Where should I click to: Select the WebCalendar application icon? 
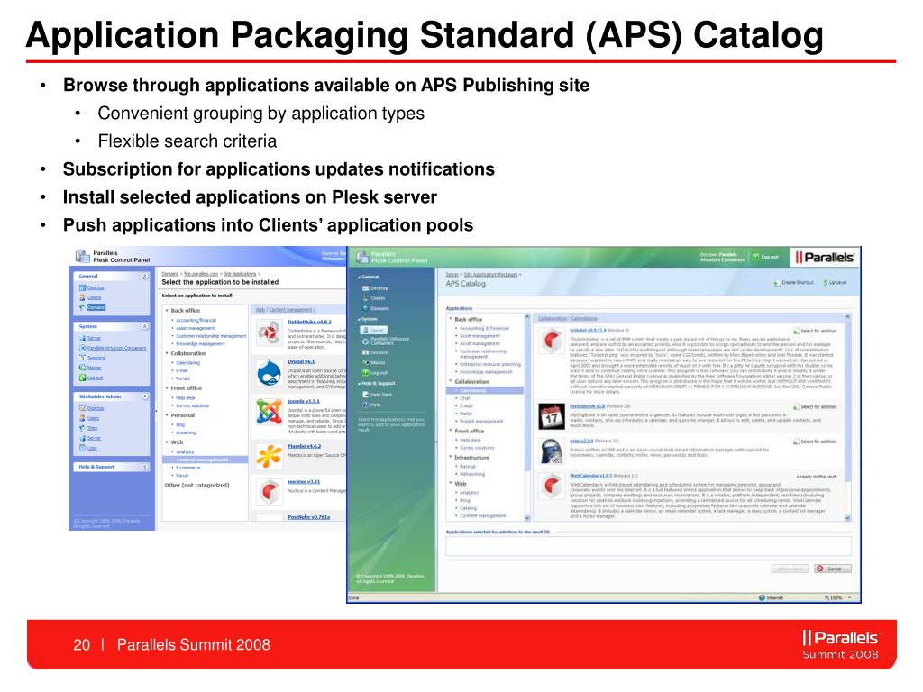point(552,486)
